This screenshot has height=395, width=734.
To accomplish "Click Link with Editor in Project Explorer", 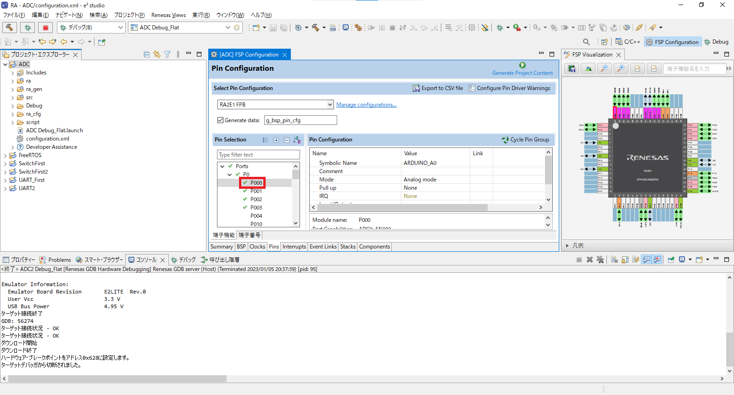I will tap(157, 54).
